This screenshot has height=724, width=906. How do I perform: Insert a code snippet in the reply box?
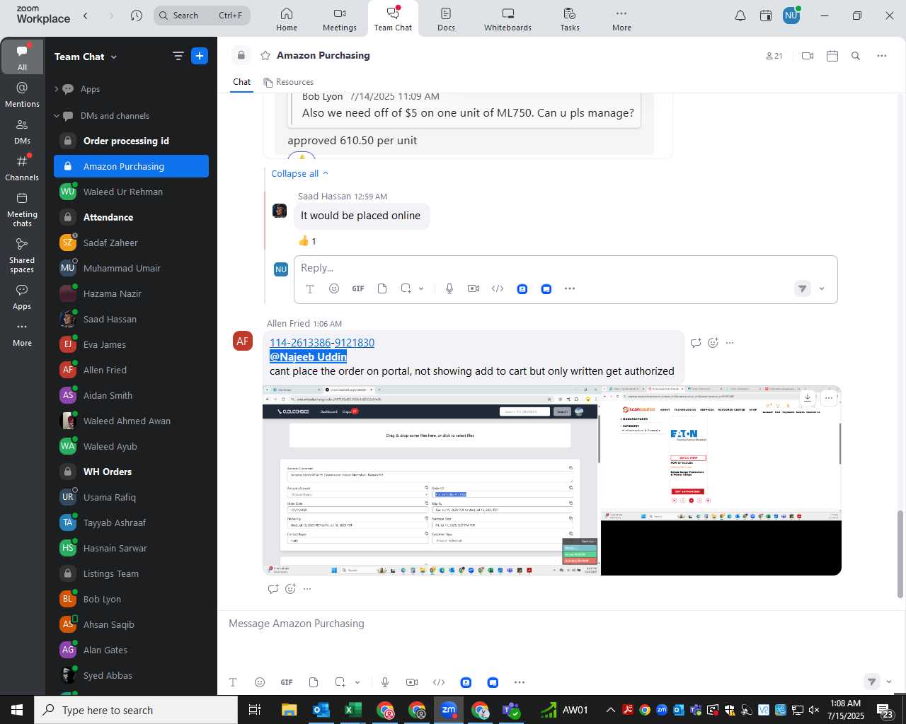(x=498, y=288)
